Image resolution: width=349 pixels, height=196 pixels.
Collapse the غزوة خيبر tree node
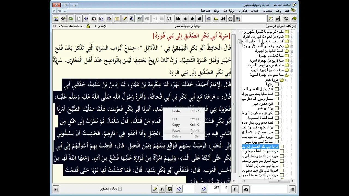click(x=287, y=80)
